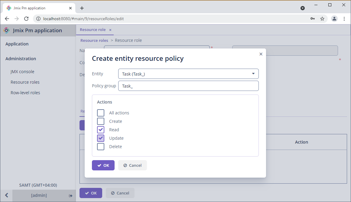Viewport: 351px width, 202px height.
Task: Click the browser reload icon
Action: [x=26, y=19]
